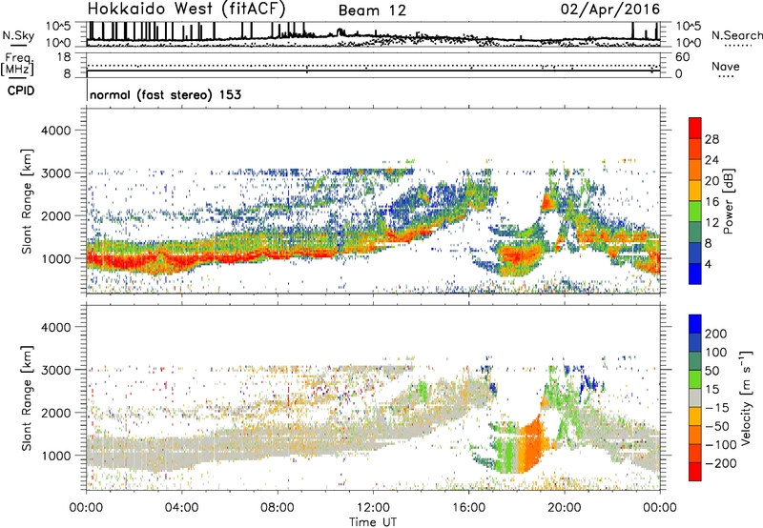Click the '12:00' time tick label
Screen dimensions: 763x528
373,508
